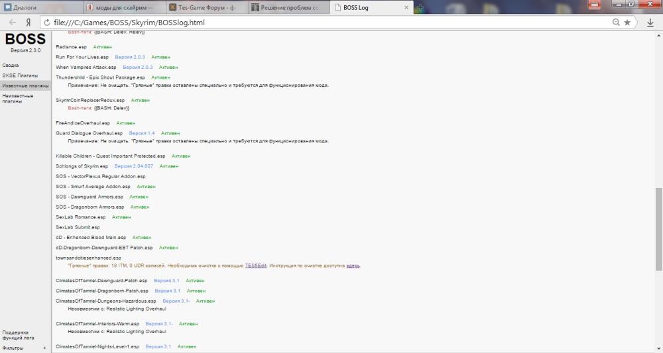The width and height of the screenshot is (663, 353).
Task: Click Thunderchild - Epic Shout Package.esp
Action: click(100, 77)
